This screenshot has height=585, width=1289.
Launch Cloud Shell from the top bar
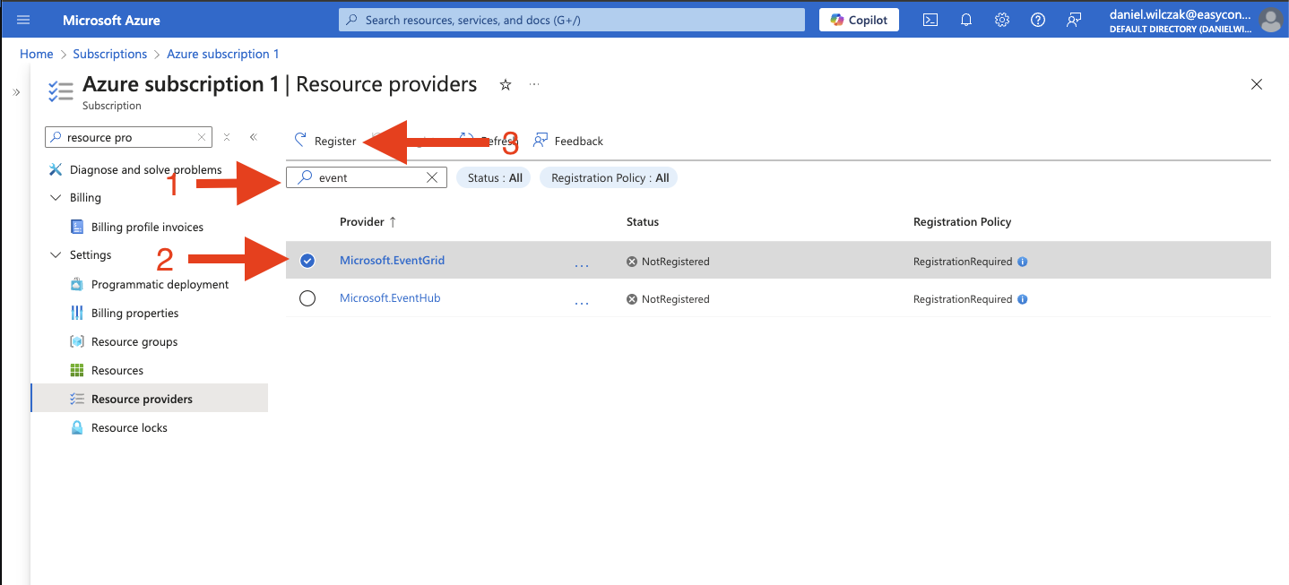pos(930,20)
